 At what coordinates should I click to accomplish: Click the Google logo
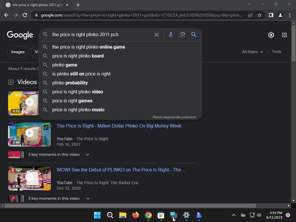[20, 35]
